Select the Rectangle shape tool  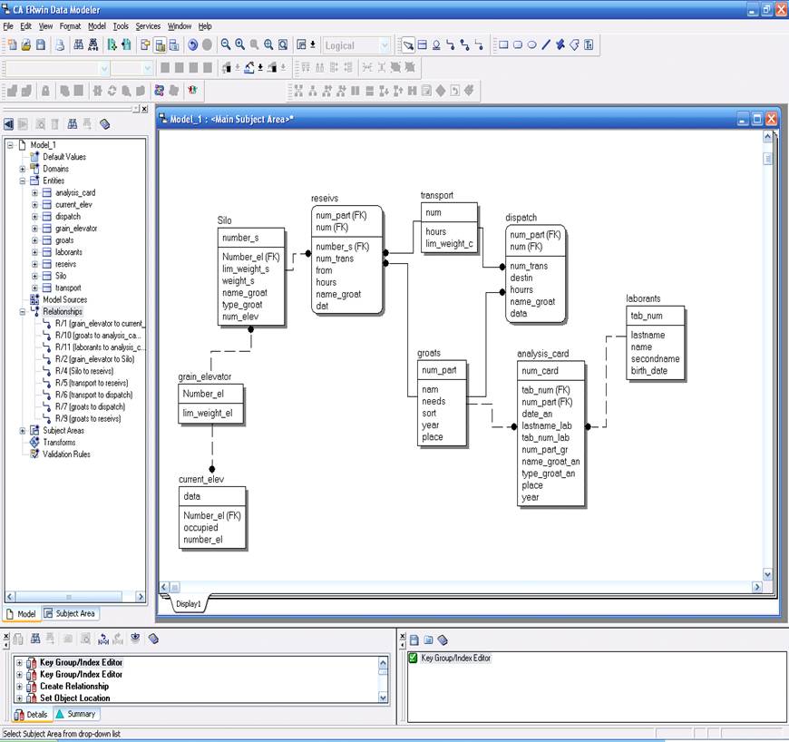pos(503,44)
